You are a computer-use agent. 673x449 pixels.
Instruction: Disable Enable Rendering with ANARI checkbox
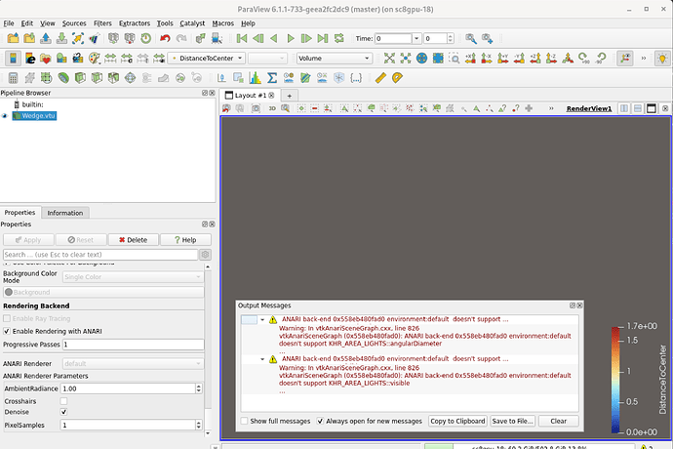point(7,331)
